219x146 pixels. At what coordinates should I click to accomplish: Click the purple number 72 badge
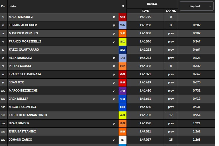point(122,91)
